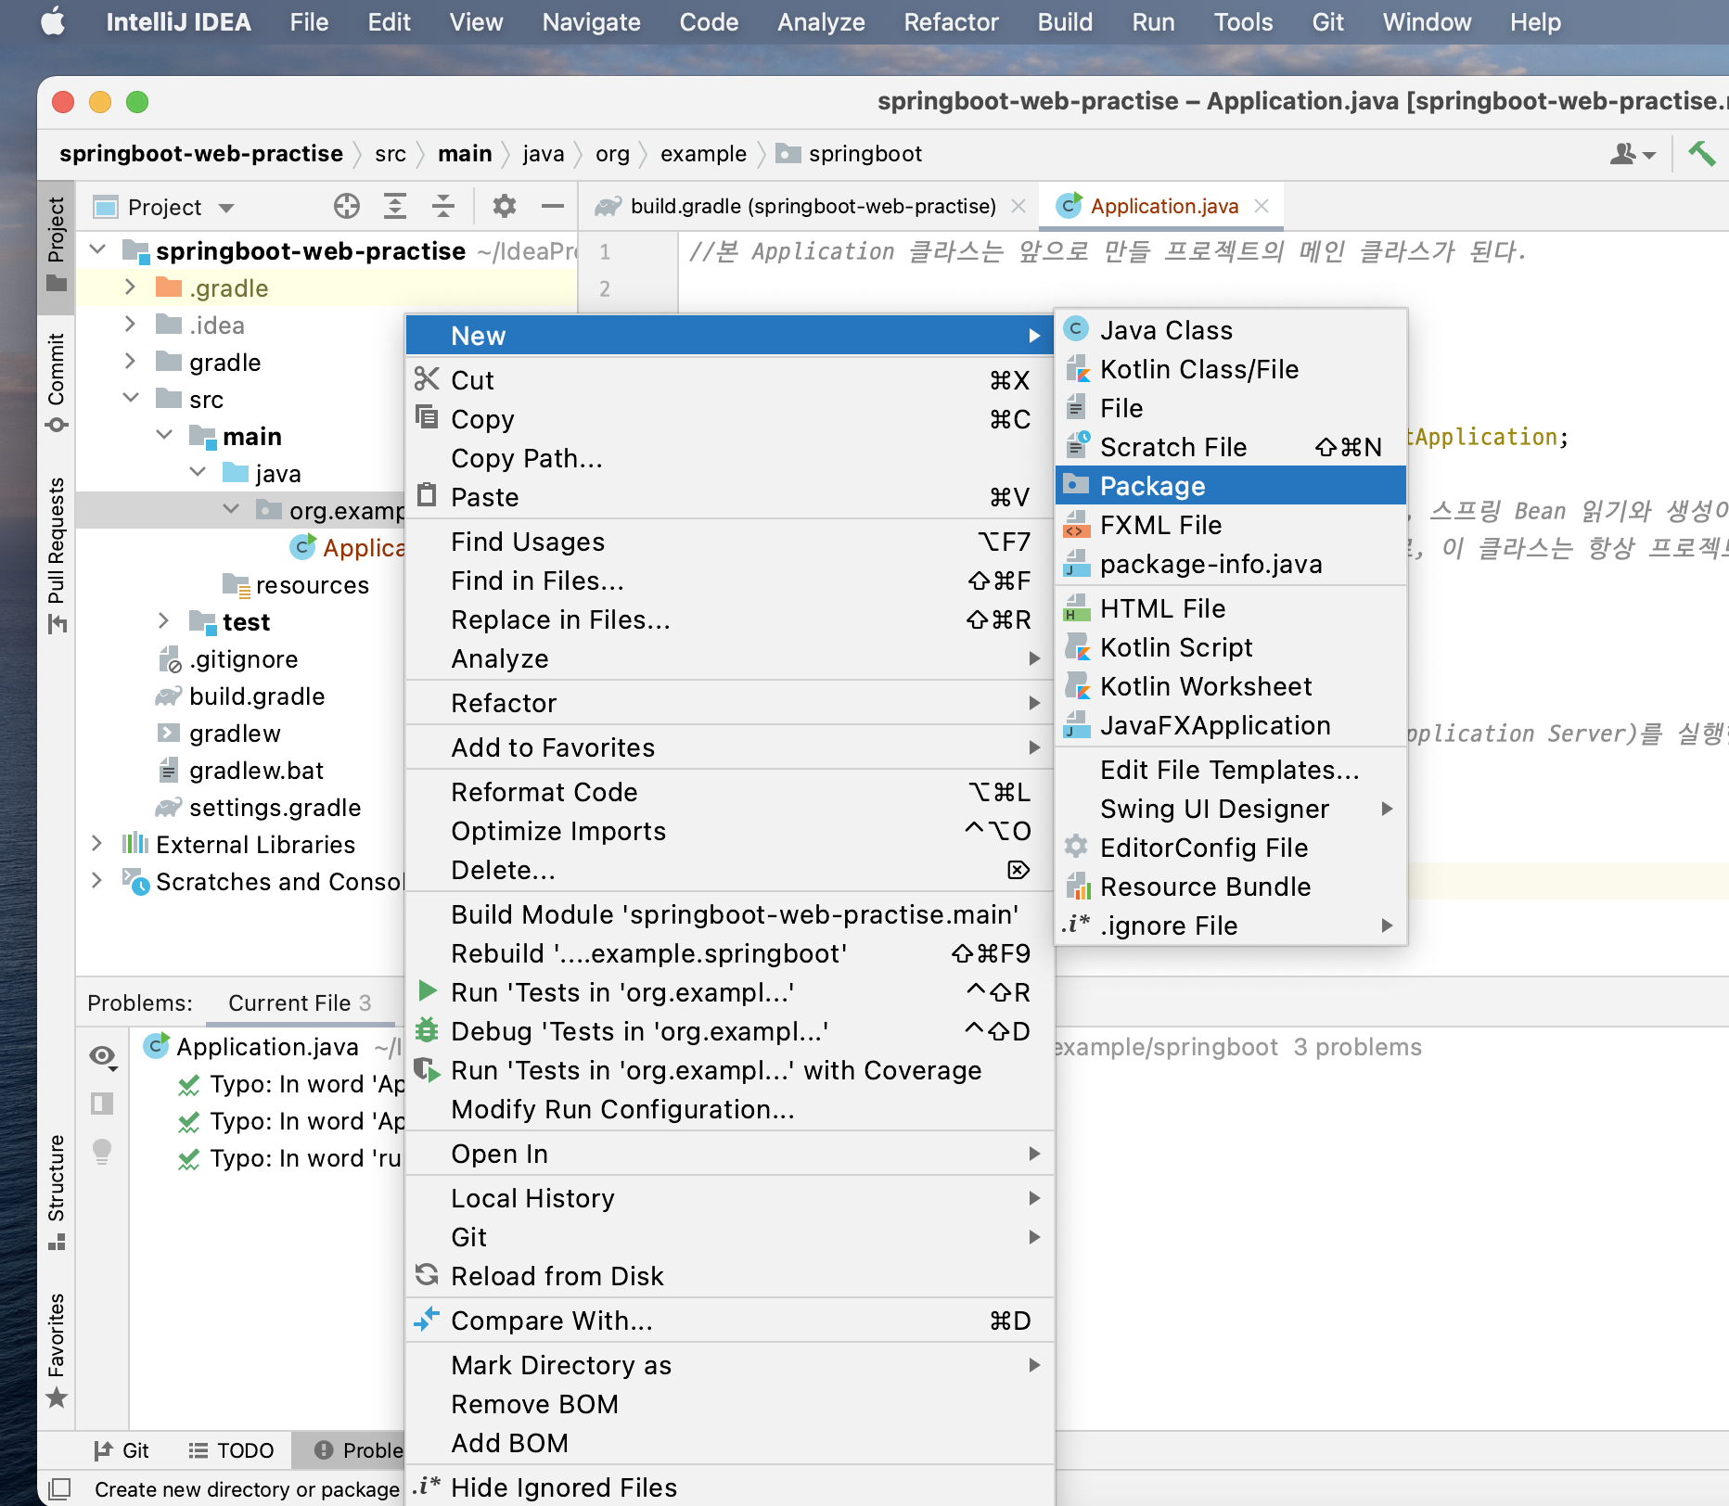Click the Expand All icon in Project toolbar
The image size is (1729, 1506).
pos(395,206)
